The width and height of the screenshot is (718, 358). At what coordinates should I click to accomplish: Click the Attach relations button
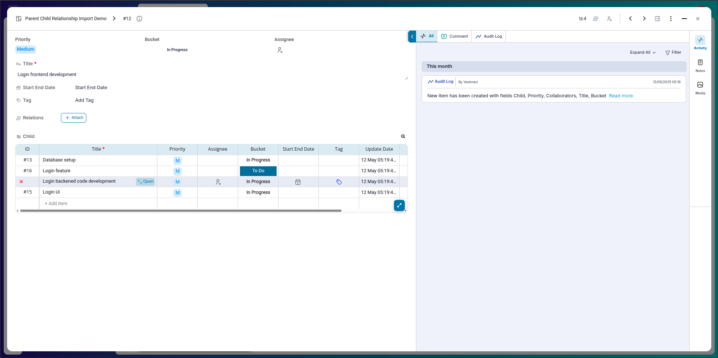pos(74,118)
